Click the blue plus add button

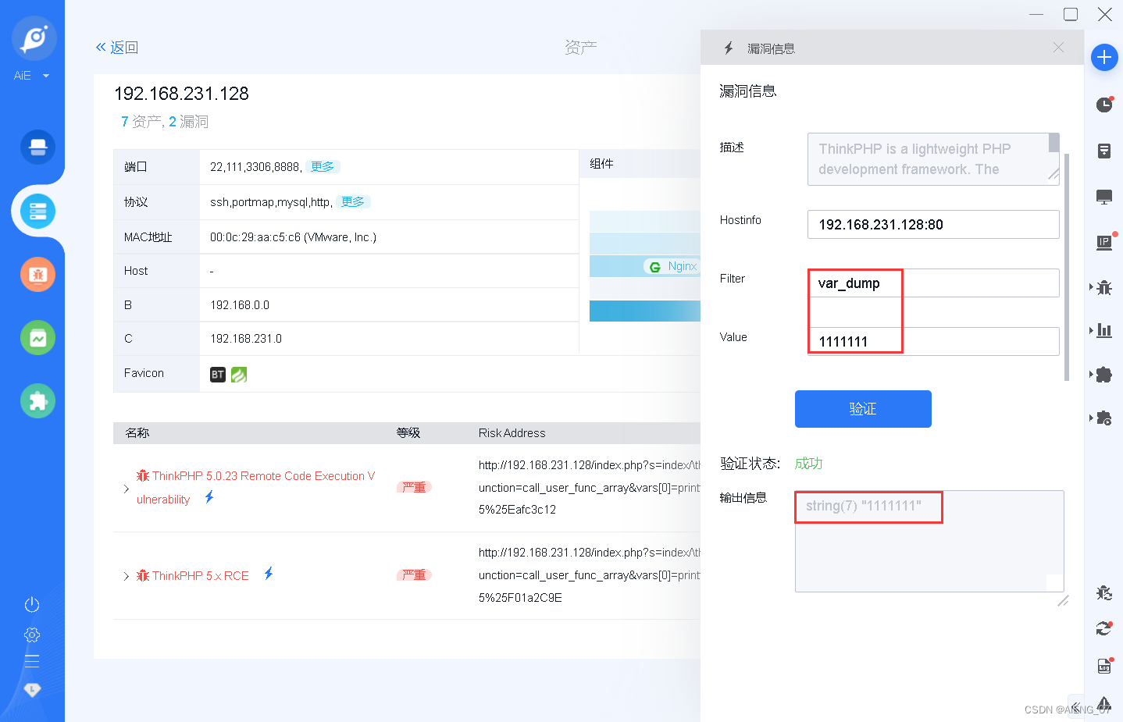tap(1104, 57)
